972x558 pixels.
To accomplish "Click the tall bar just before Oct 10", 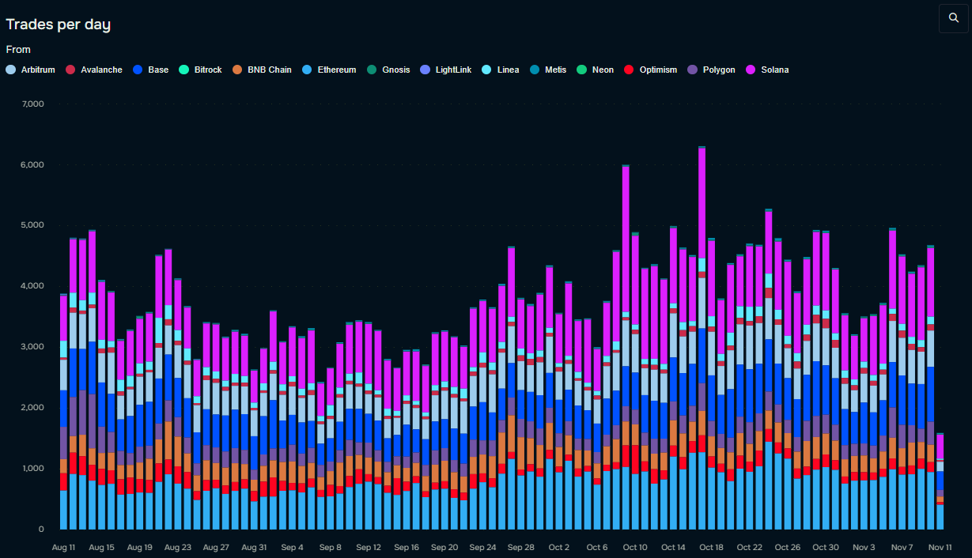I will point(626,347).
